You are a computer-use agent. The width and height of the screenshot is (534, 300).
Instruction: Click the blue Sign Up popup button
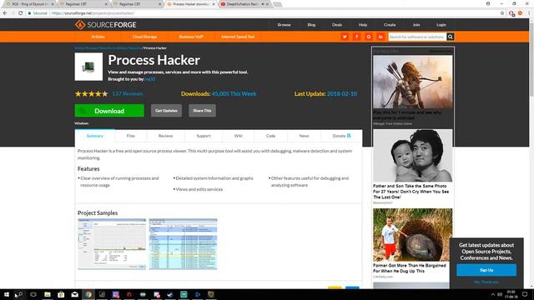pos(486,270)
